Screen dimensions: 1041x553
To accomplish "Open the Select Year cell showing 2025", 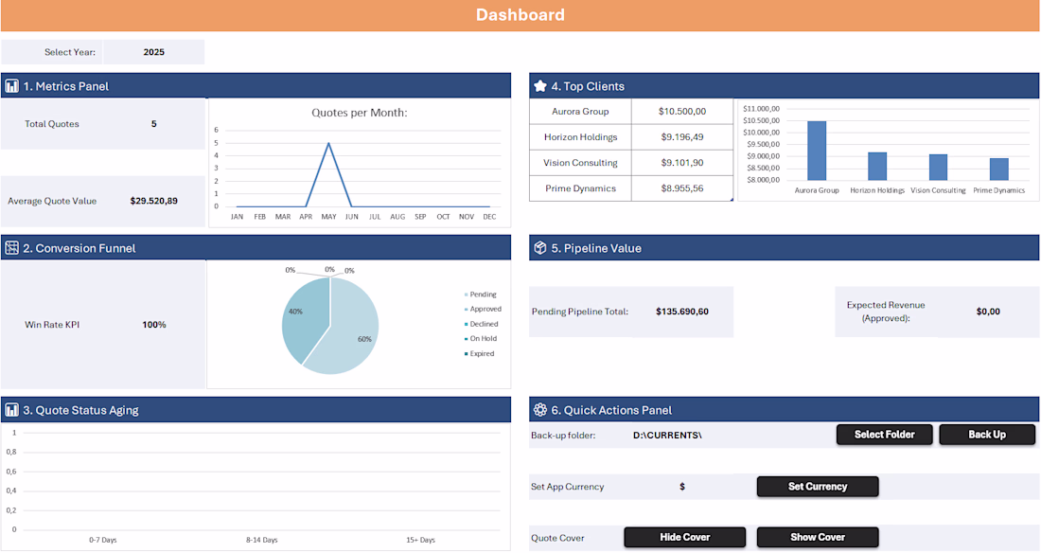I will pos(154,52).
